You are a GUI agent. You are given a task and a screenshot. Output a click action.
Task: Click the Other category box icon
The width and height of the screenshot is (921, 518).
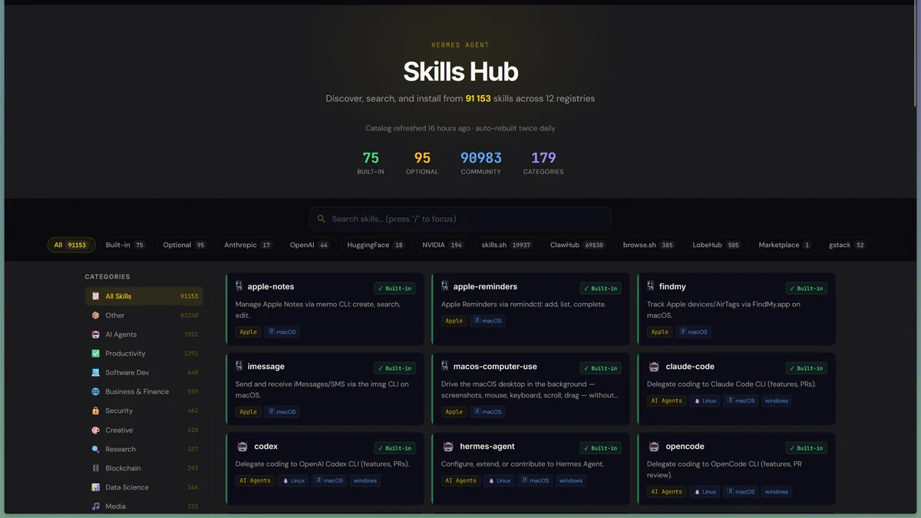(x=95, y=315)
